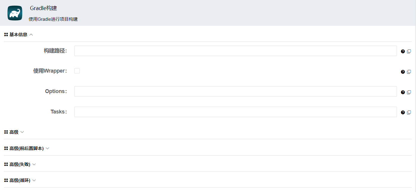Open help for the Options field

pyautogui.click(x=403, y=92)
